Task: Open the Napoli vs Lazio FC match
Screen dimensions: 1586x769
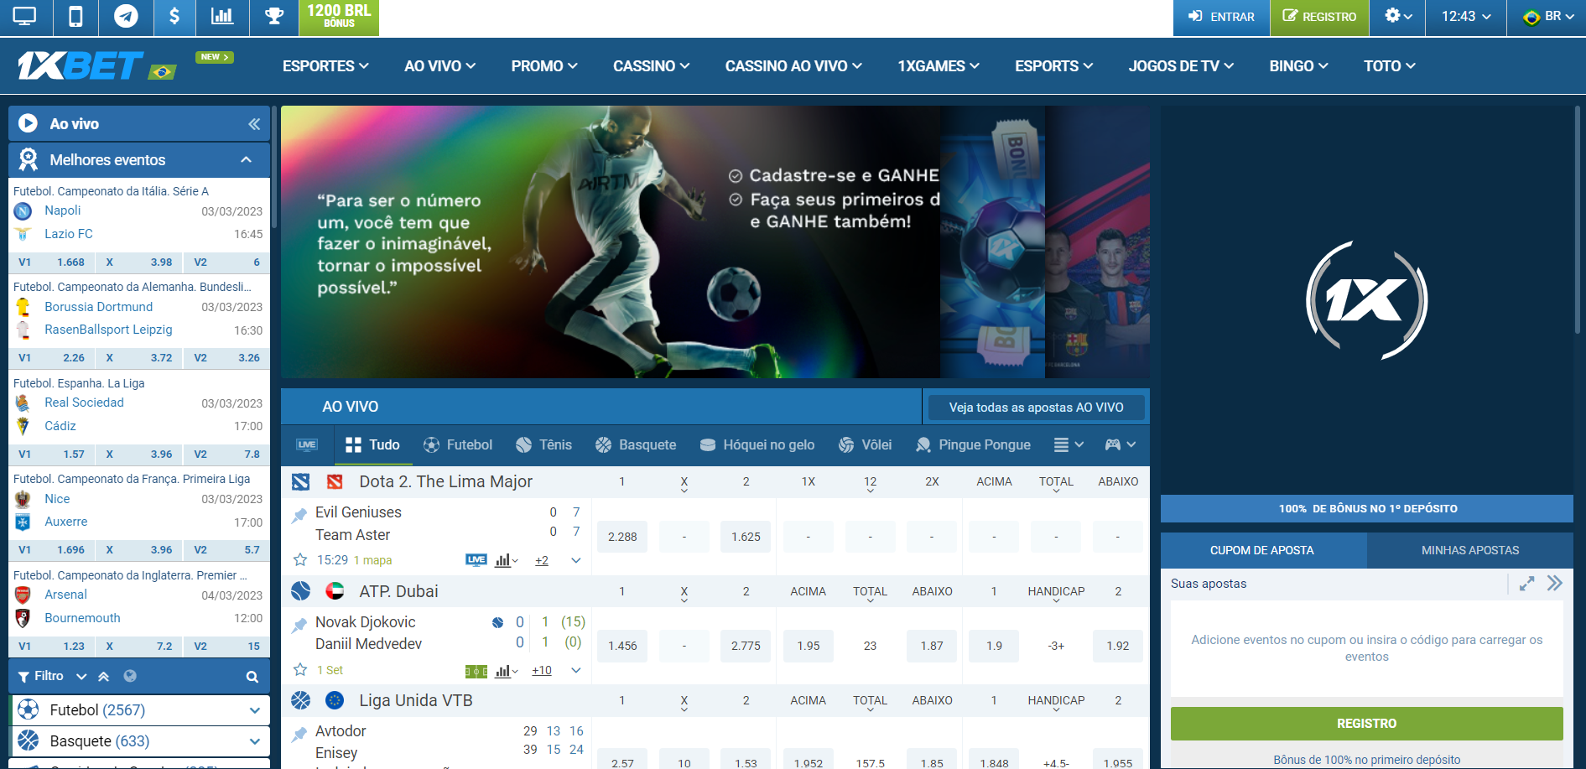Action: (x=139, y=222)
